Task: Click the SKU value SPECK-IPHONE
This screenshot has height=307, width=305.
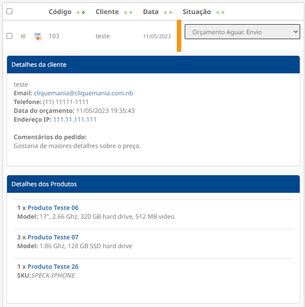Action: 53,275
